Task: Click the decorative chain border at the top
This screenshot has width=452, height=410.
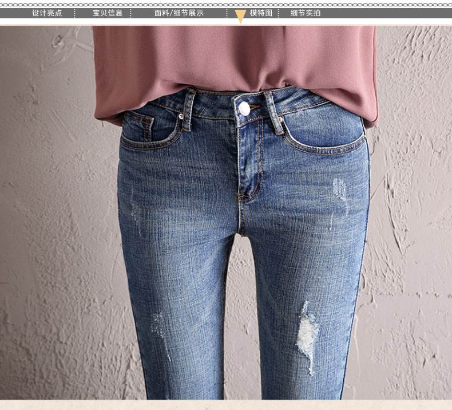Action: click(226, 4)
